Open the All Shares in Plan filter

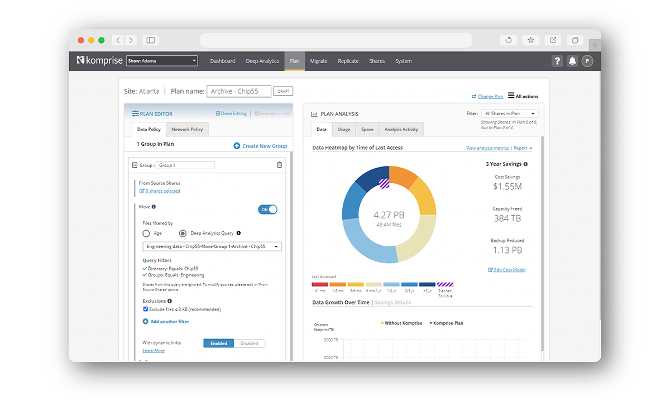pos(509,113)
